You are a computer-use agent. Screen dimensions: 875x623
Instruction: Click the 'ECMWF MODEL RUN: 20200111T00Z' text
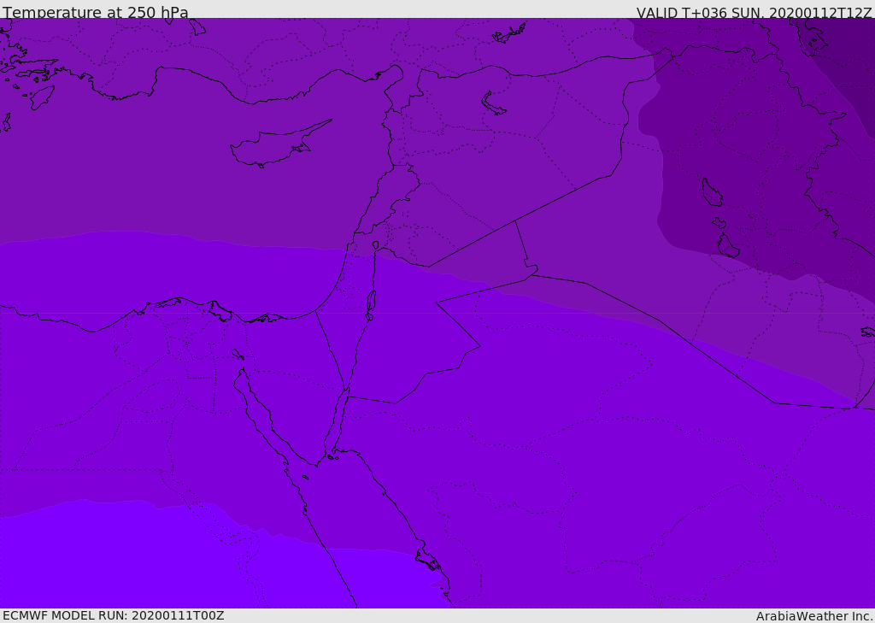(x=114, y=615)
